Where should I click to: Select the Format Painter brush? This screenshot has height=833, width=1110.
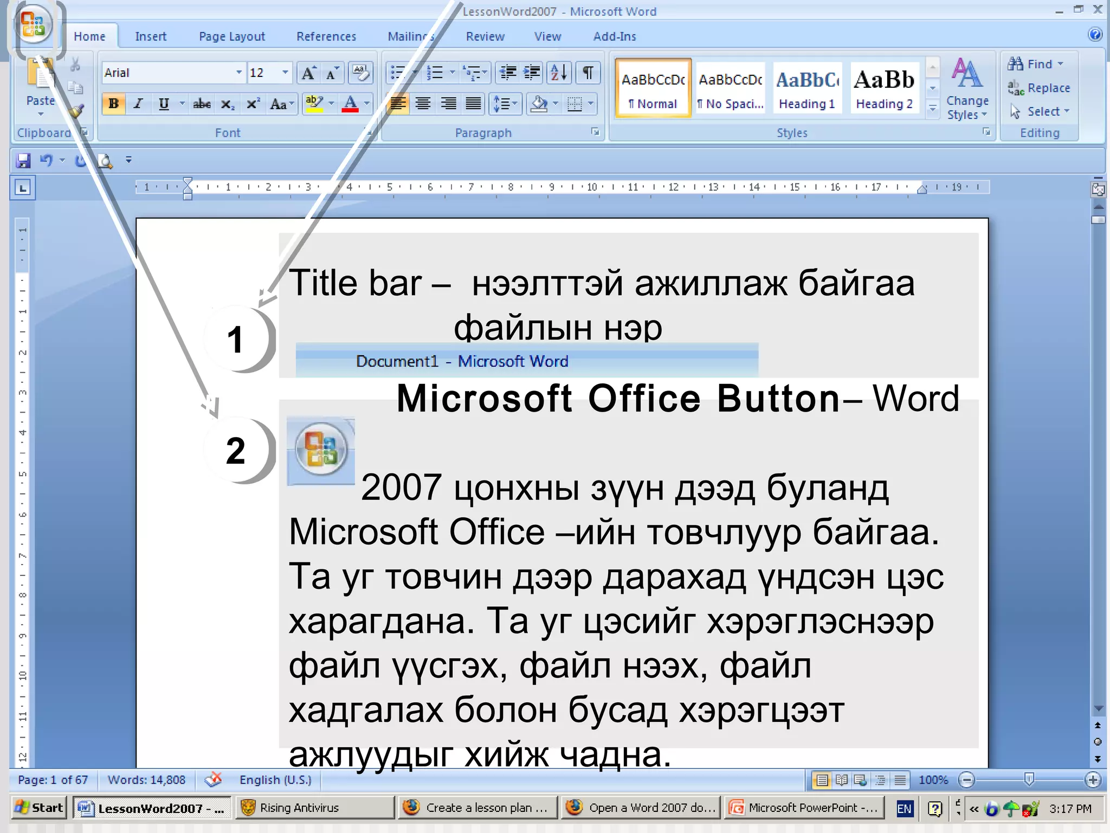point(76,111)
